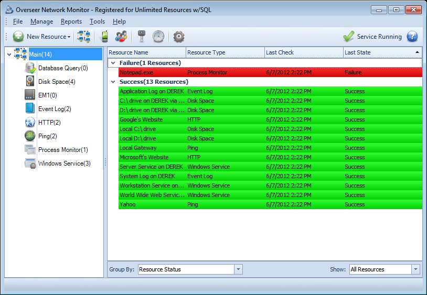Select Disk Space(4) in the tree
The height and width of the screenshot is (295, 427).
(x=57, y=82)
